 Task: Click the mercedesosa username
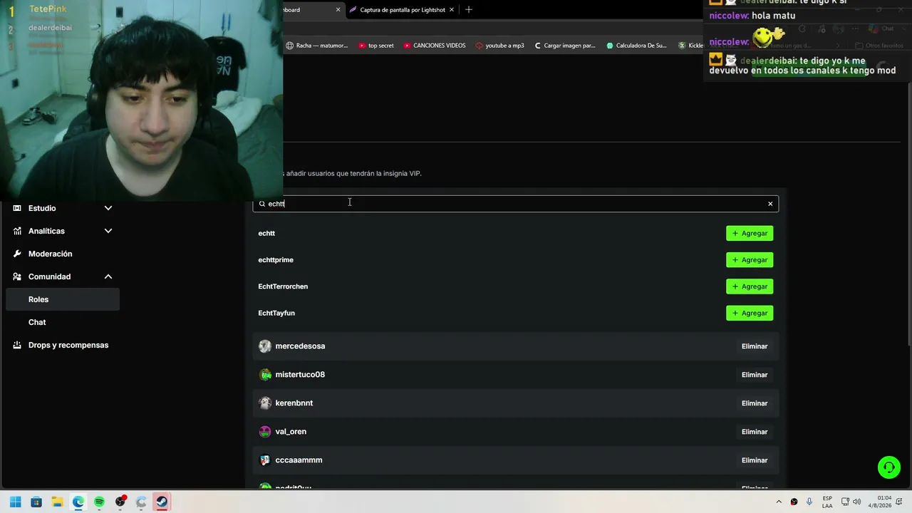300,346
